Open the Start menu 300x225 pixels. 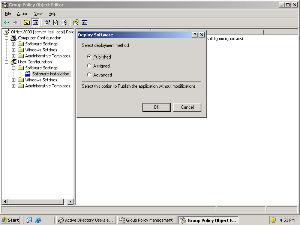10,220
